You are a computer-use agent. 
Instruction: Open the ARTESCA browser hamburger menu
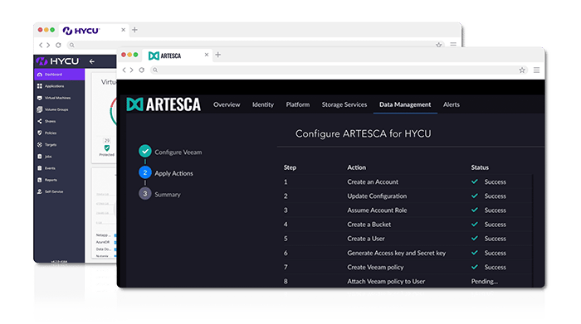[536, 70]
